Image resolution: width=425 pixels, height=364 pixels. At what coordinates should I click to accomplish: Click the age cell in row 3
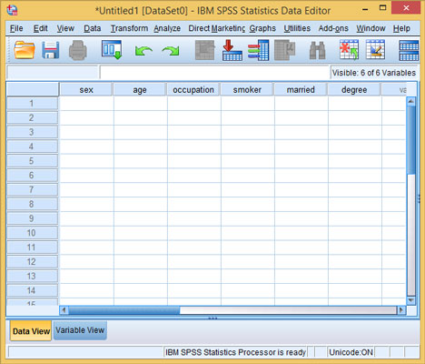pyautogui.click(x=141, y=132)
